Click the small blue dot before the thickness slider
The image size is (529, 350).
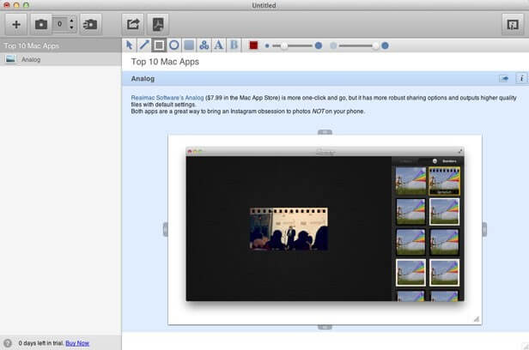coord(267,45)
